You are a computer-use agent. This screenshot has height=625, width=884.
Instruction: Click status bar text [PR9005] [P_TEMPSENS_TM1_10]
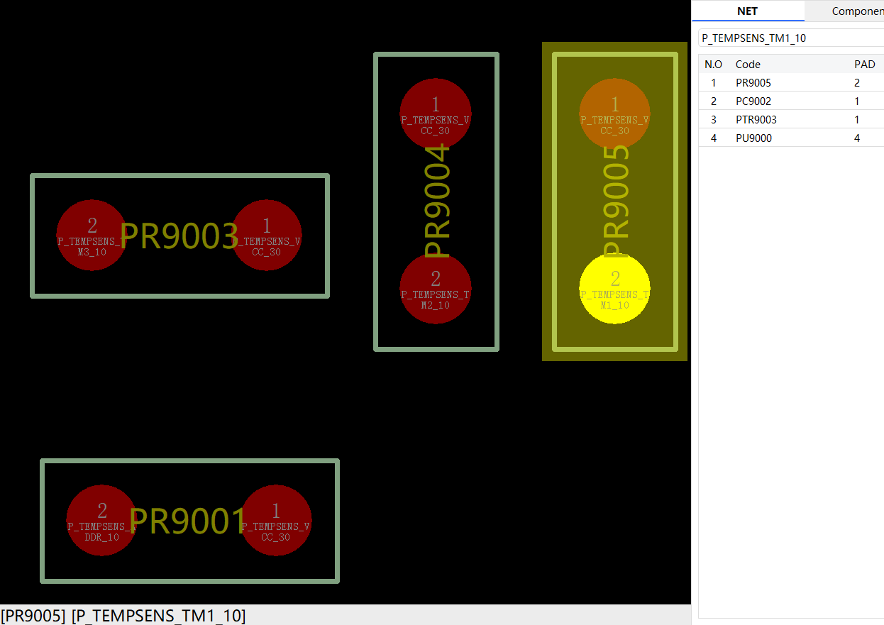(x=123, y=615)
